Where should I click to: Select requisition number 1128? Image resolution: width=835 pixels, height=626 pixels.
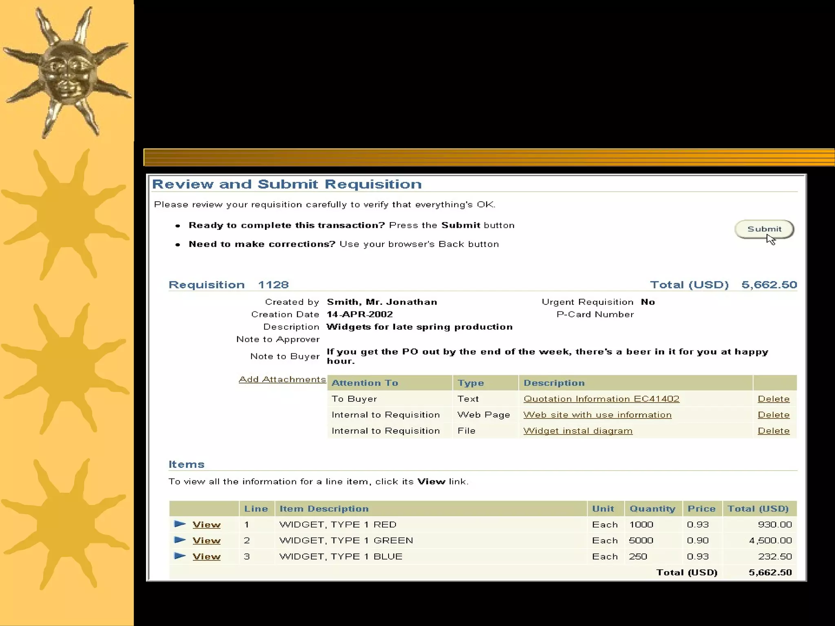[273, 284]
